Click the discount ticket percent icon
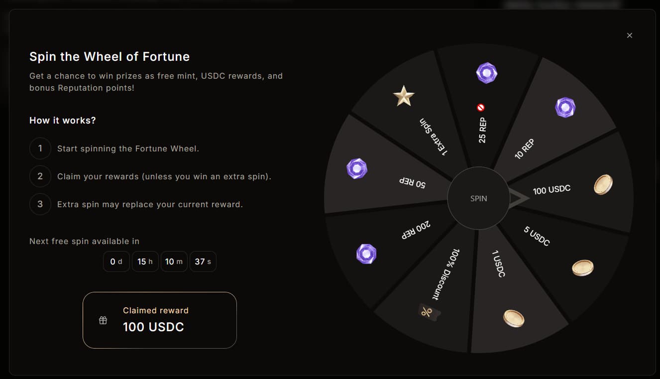The image size is (660, 379). pos(427,312)
